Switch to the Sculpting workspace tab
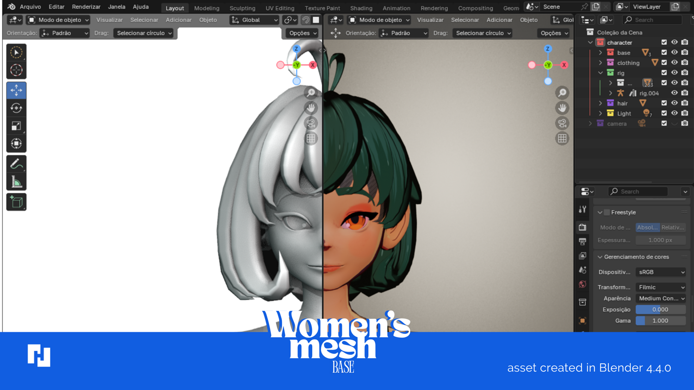694x390 pixels. (242, 8)
